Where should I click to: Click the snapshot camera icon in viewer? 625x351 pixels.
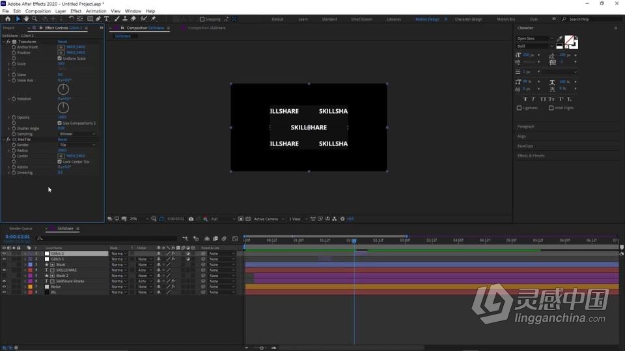pyautogui.click(x=191, y=219)
